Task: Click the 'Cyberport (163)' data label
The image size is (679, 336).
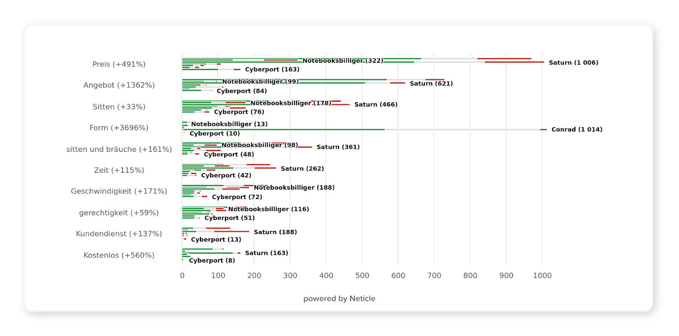Action: [272, 70]
